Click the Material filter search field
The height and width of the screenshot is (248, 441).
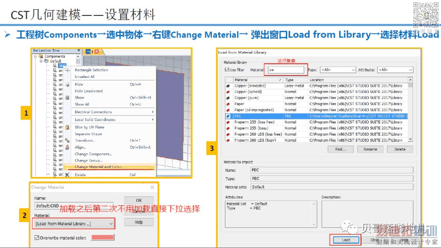(286, 70)
